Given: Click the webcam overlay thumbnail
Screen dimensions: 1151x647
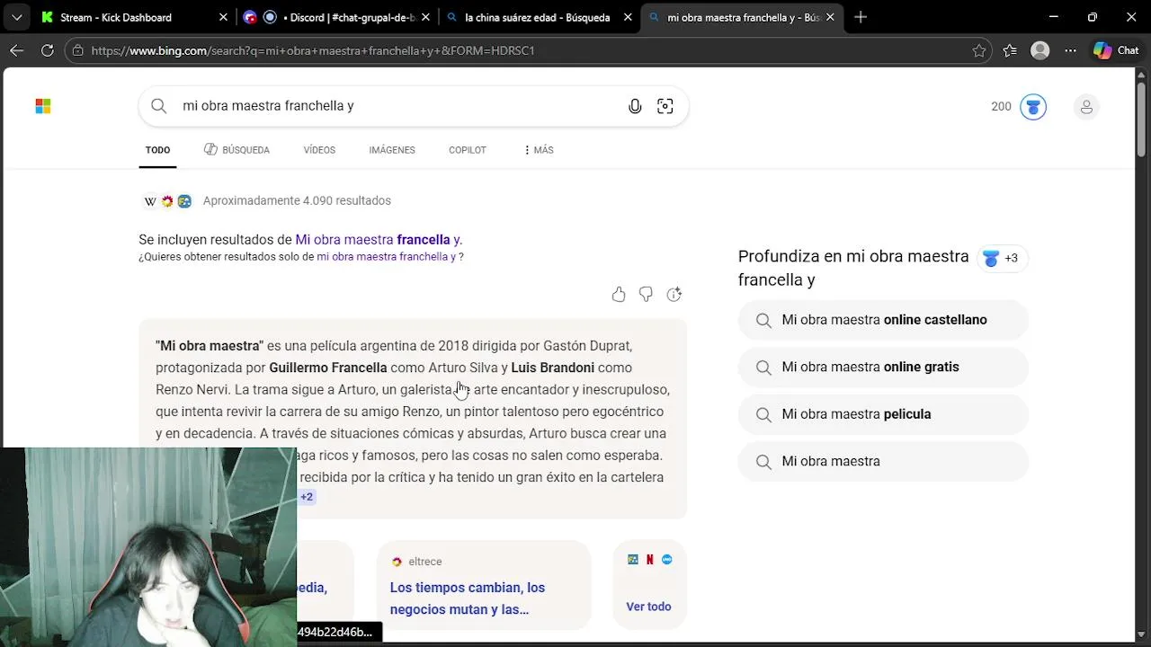Looking at the screenshot, I should (x=148, y=546).
